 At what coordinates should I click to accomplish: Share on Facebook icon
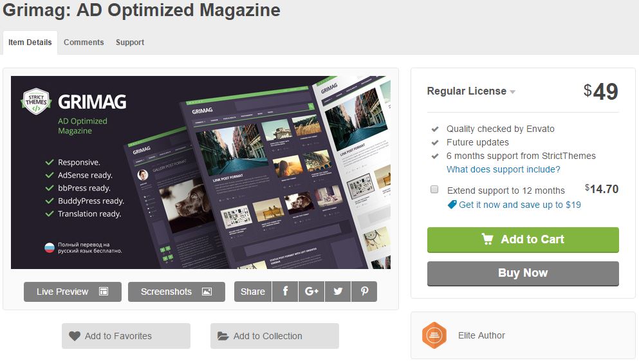pyautogui.click(x=285, y=292)
